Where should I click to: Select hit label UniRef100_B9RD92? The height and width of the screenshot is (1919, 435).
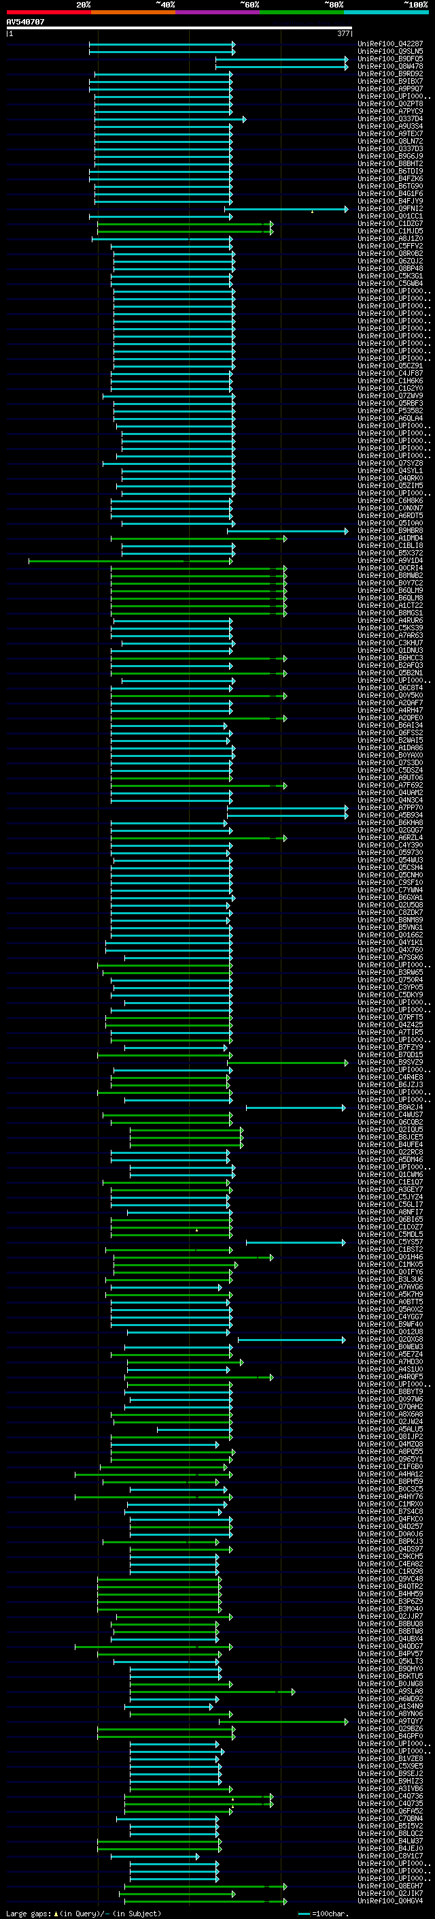pyautogui.click(x=390, y=74)
